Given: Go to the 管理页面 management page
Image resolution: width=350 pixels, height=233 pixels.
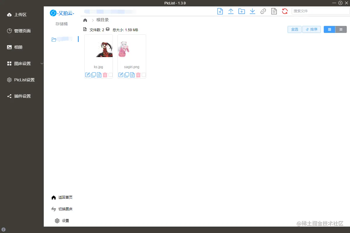Looking at the screenshot, I should (x=22, y=31).
